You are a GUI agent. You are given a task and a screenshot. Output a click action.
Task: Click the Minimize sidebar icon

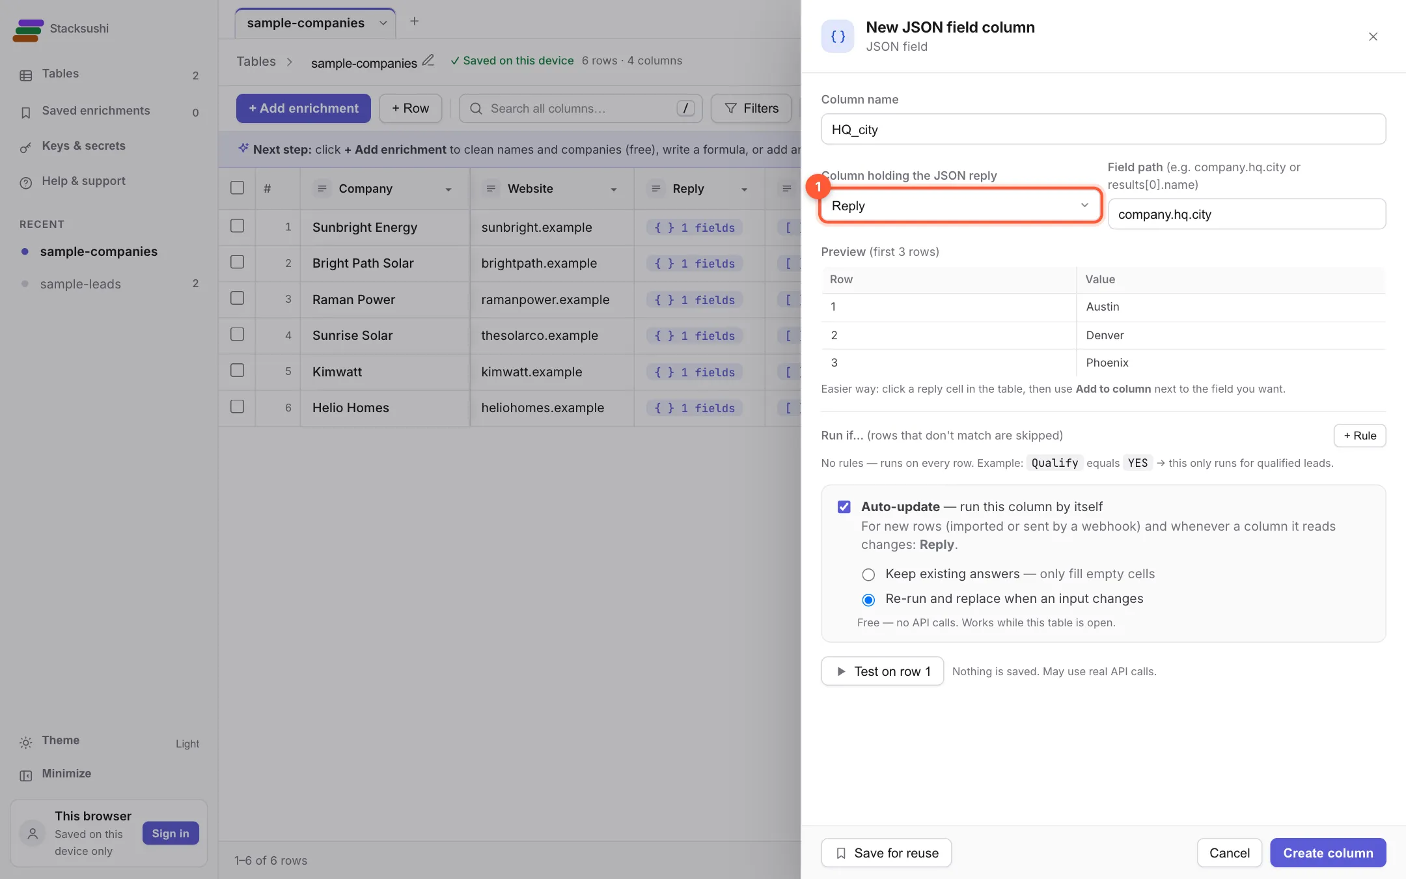(25, 775)
